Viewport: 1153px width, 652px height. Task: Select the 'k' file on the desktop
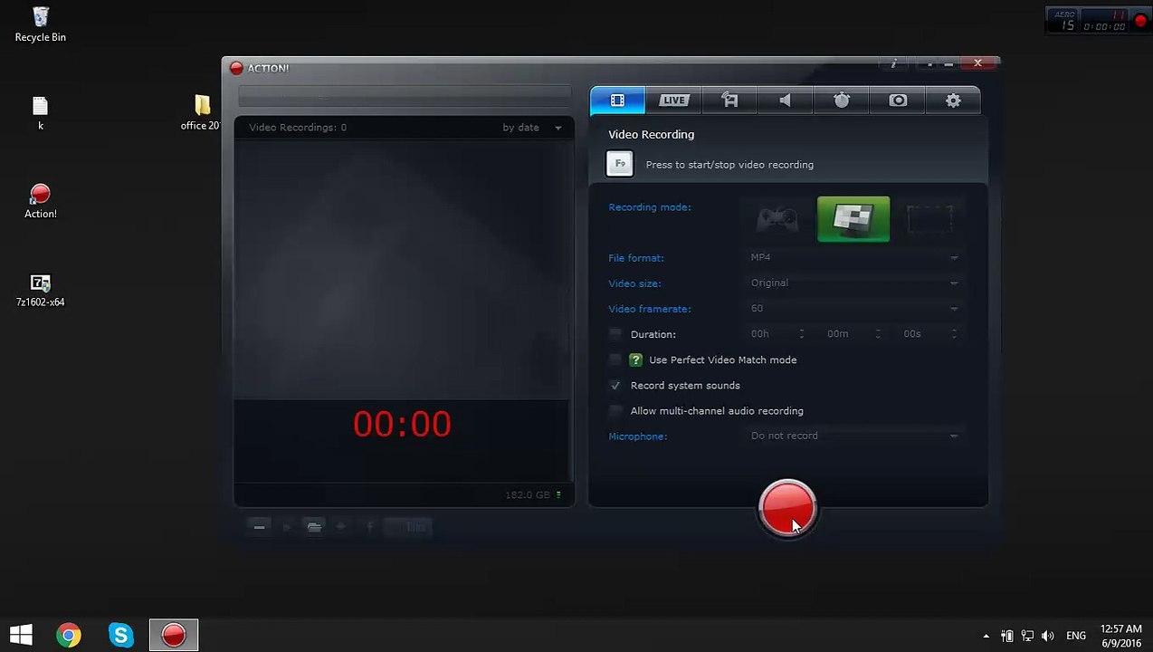(x=40, y=114)
